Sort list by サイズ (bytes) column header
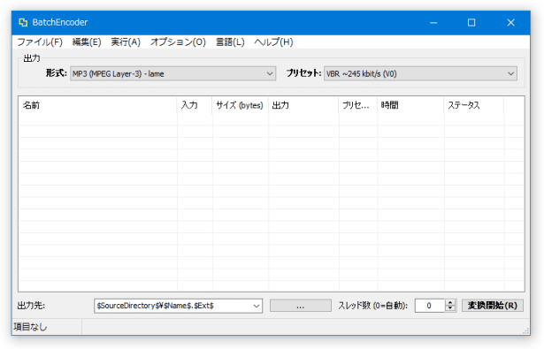544x349 pixels. tap(240, 105)
